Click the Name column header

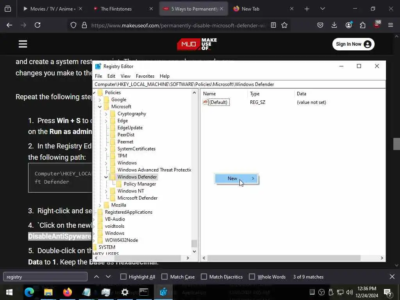point(224,94)
